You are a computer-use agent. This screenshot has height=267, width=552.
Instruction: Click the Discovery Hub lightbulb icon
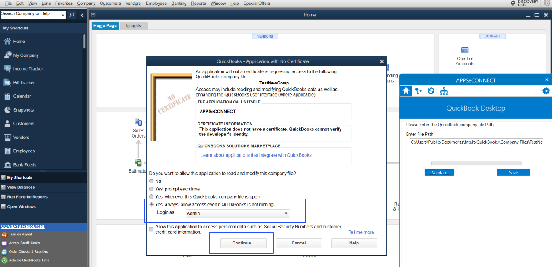tap(514, 3)
